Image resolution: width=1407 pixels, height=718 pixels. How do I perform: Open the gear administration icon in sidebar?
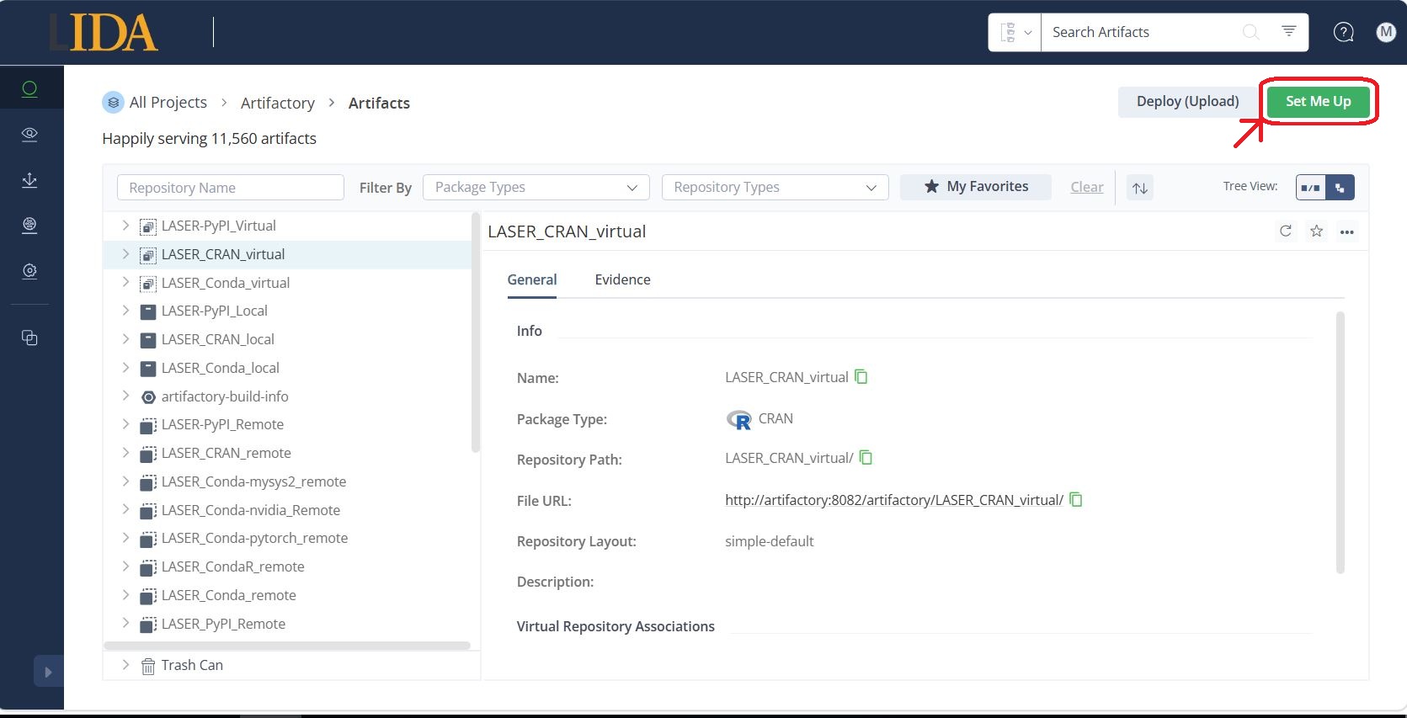point(29,271)
